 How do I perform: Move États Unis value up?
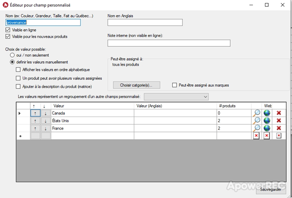(x=35, y=120)
